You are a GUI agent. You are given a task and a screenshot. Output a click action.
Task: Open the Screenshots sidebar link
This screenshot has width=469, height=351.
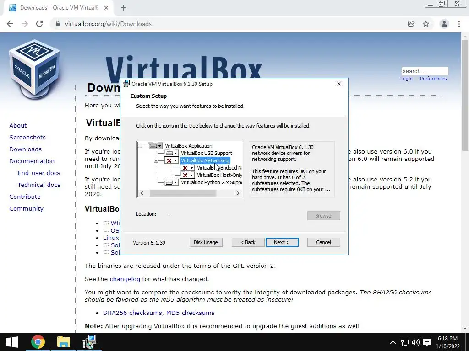27,137
